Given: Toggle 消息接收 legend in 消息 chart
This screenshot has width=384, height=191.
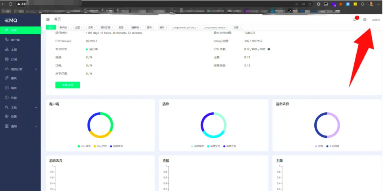Looking at the screenshot, I should tap(197, 146).
